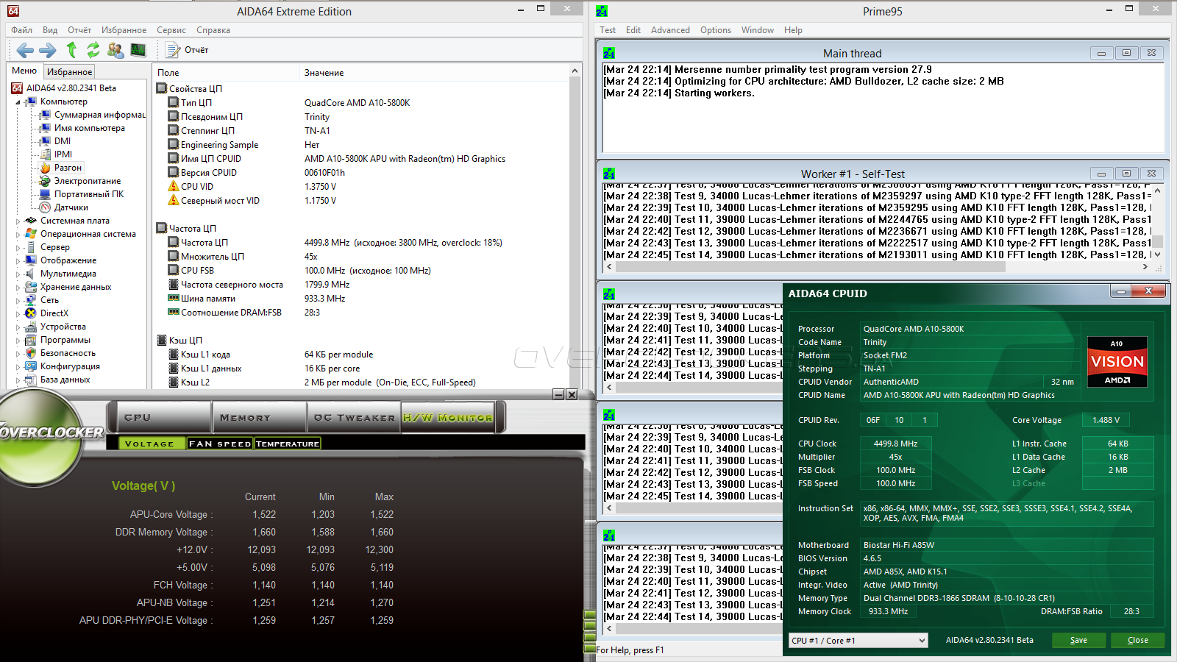Screen dimensions: 1177x662
Task: Expand the Системная плата tree node
Action: (x=18, y=221)
